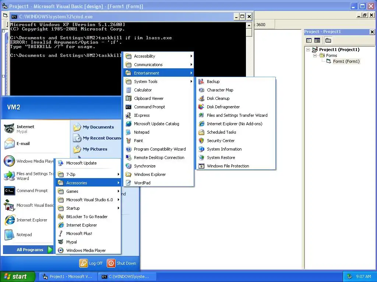The image size is (377, 282).
Task: Open Calculator from Accessories
Action: coord(159,90)
